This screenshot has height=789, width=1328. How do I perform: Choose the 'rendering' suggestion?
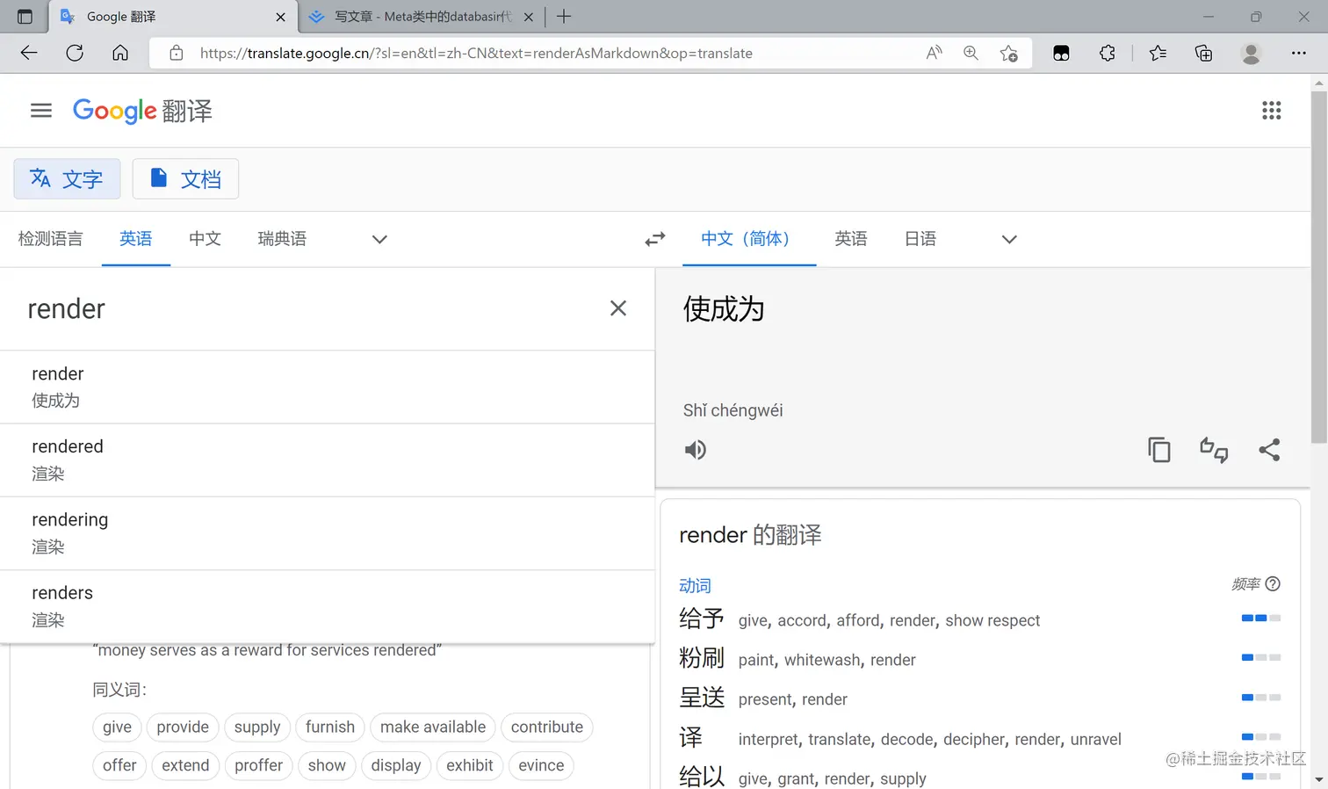click(x=327, y=533)
